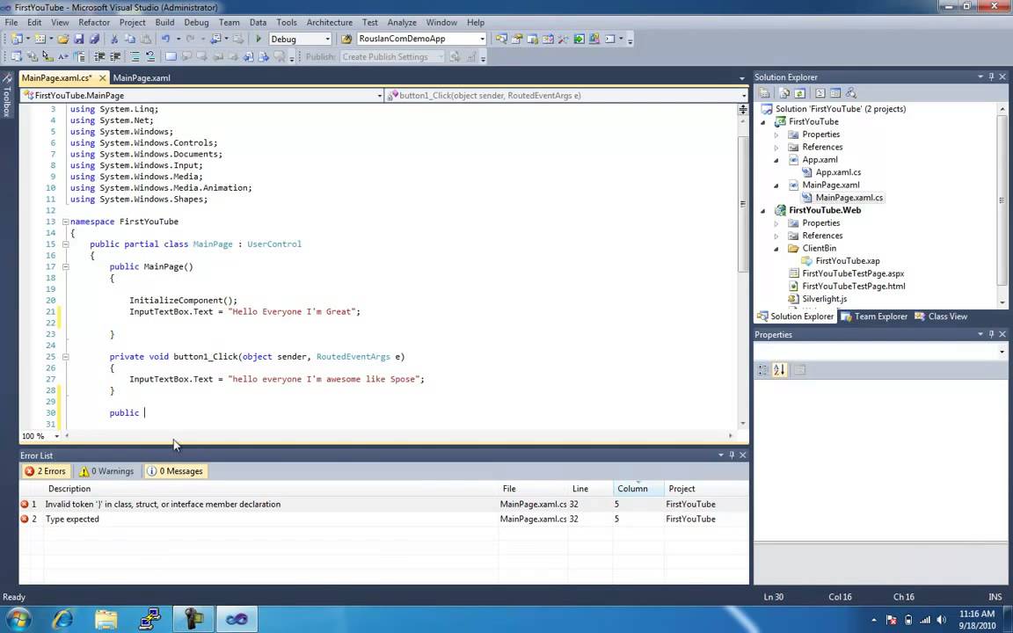The width and height of the screenshot is (1013, 633).
Task: Click the code editor horizontal scrollbar
Action: click(x=397, y=436)
